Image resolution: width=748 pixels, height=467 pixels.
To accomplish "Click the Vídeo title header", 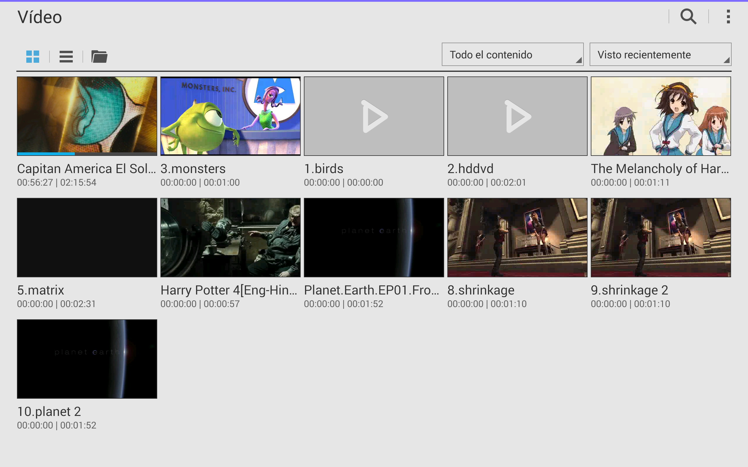I will [39, 17].
